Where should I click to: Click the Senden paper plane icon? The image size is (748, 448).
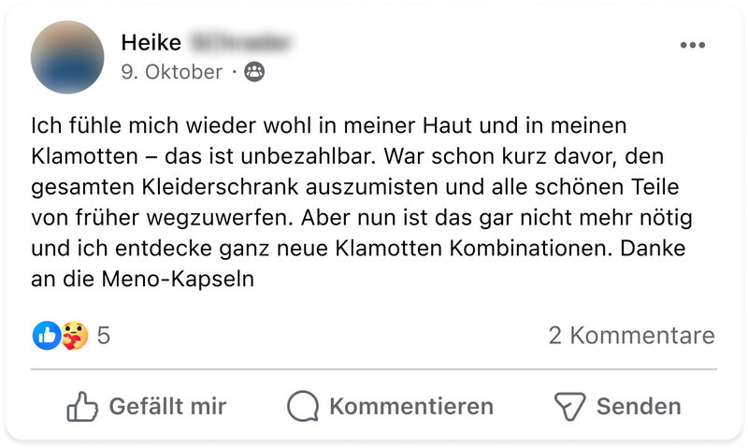569,407
